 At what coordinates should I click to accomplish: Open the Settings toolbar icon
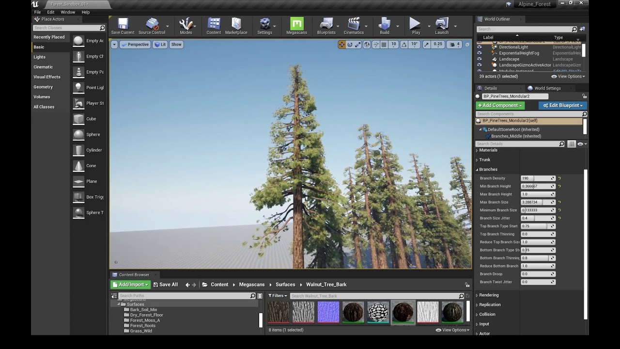click(264, 26)
